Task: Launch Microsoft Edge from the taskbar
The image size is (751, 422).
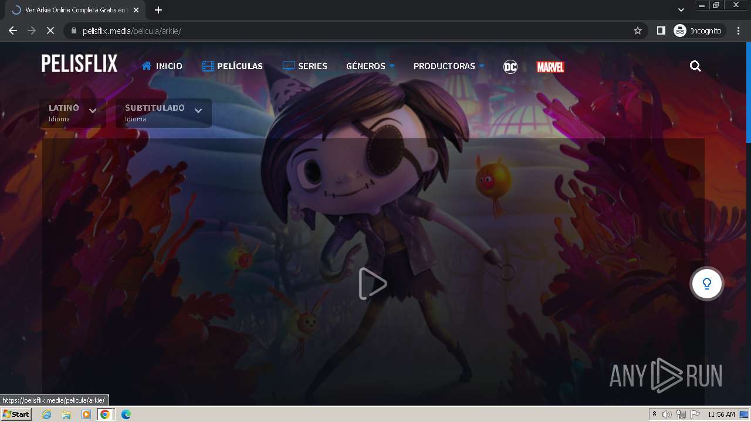Action: (126, 414)
